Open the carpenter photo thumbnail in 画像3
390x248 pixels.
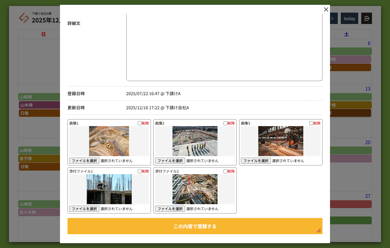click(x=280, y=141)
